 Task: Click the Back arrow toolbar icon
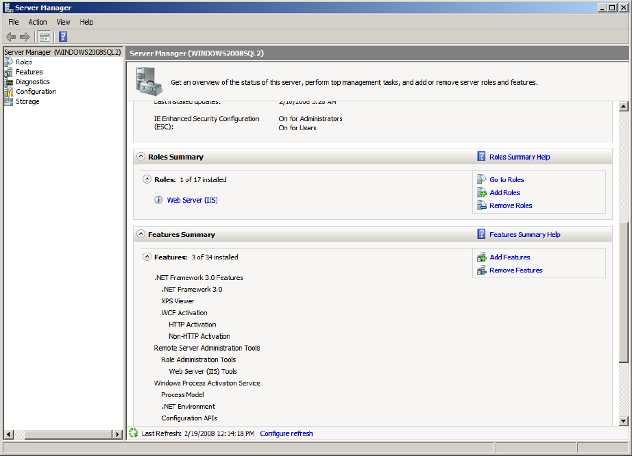pos(11,37)
